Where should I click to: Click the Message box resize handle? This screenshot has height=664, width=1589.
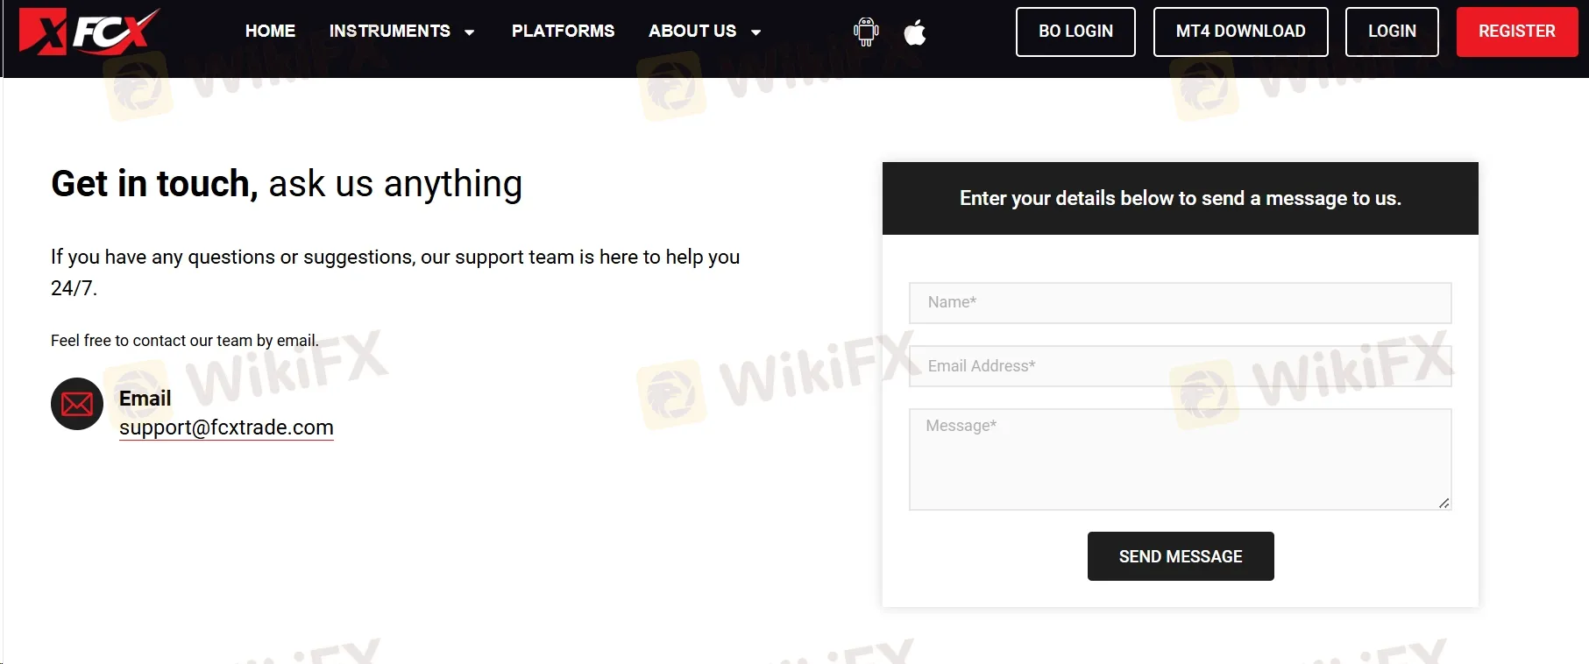coord(1444,503)
